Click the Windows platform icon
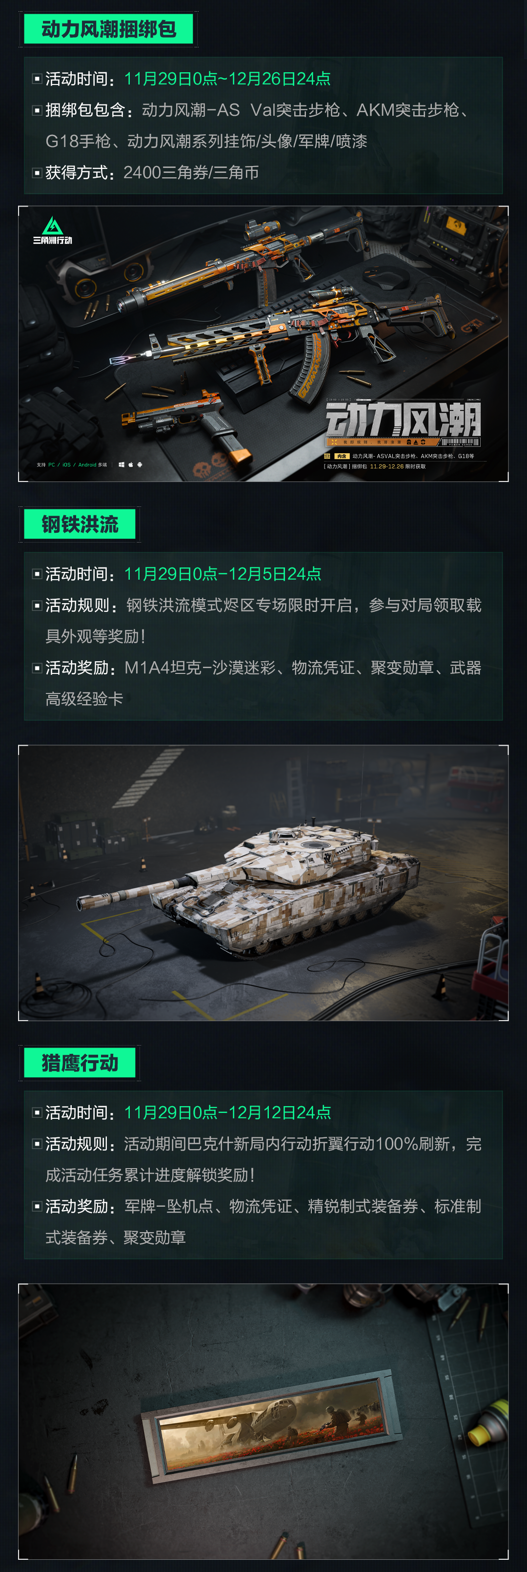Image resolution: width=527 pixels, height=1572 pixels. (x=122, y=464)
